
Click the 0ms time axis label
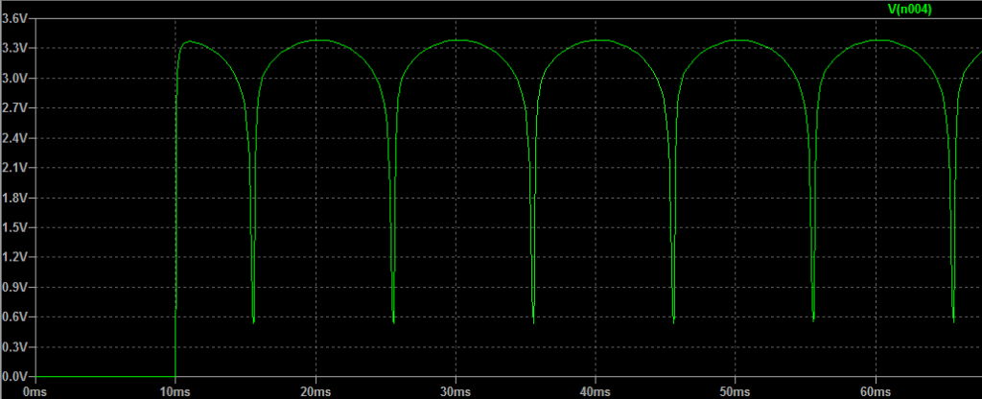click(x=35, y=391)
